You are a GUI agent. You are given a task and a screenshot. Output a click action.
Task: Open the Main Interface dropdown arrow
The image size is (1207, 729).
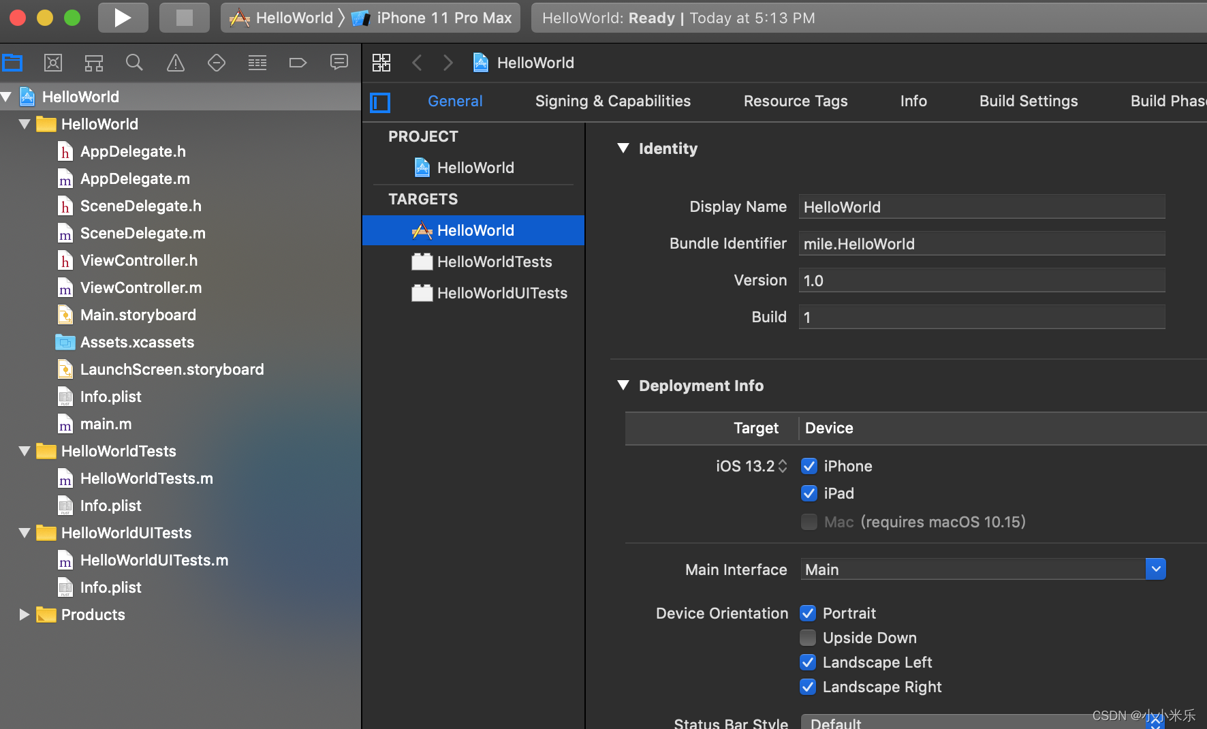[x=1156, y=569]
